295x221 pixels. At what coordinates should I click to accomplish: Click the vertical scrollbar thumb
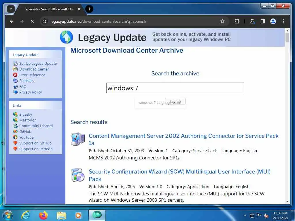coord(287,37)
